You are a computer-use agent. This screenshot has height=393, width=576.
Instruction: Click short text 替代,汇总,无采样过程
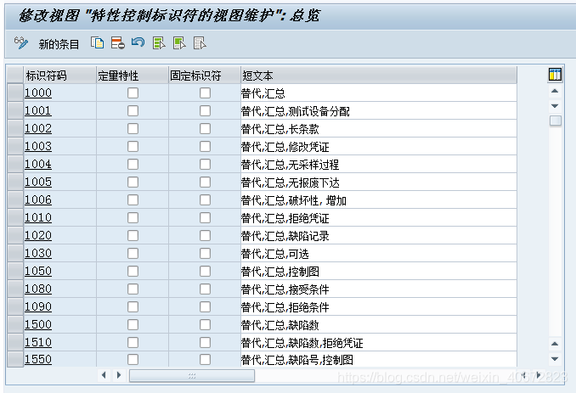pyautogui.click(x=291, y=165)
